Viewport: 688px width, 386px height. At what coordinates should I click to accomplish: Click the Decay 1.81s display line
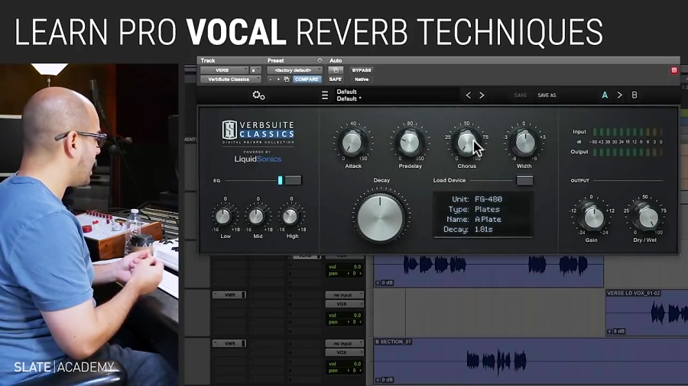pos(468,230)
